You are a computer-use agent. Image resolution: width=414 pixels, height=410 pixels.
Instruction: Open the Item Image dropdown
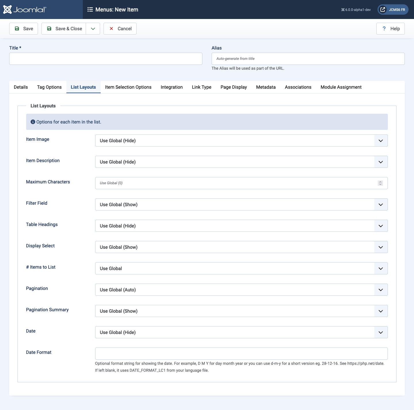point(241,141)
